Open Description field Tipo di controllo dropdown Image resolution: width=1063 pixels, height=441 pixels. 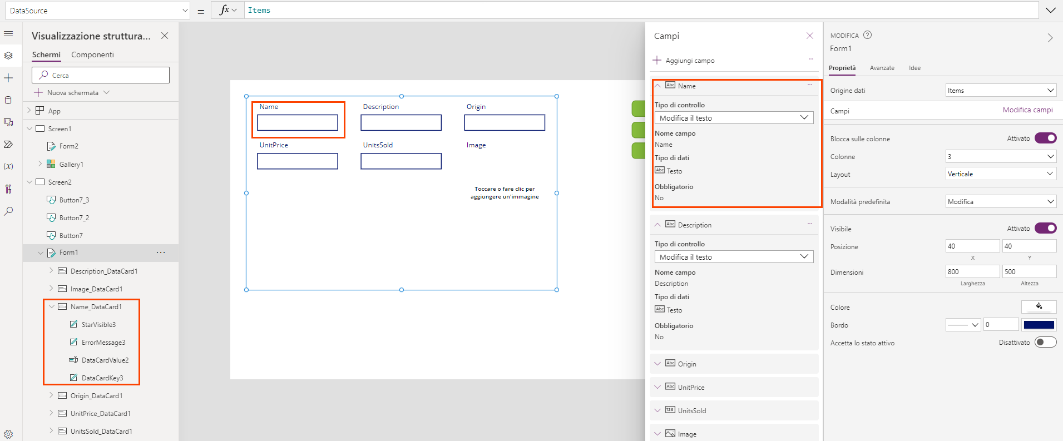[734, 257]
